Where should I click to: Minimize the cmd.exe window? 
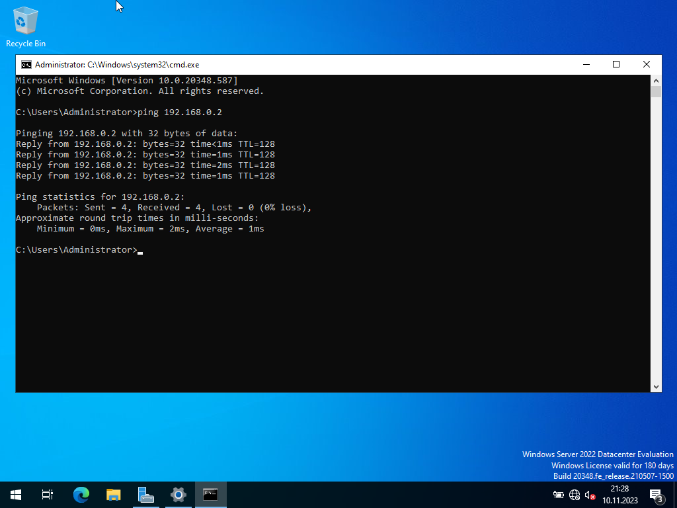[586, 64]
